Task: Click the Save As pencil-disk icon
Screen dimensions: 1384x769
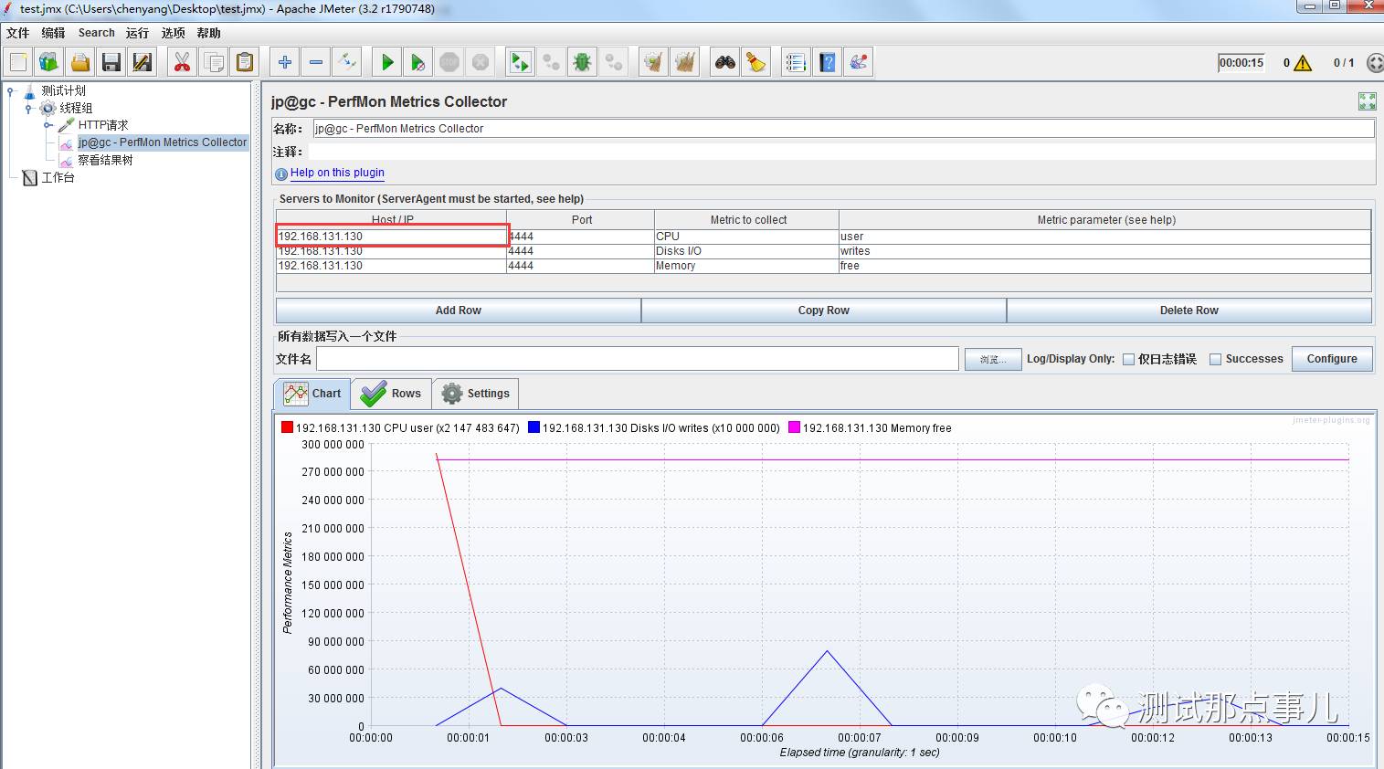Action: click(143, 62)
